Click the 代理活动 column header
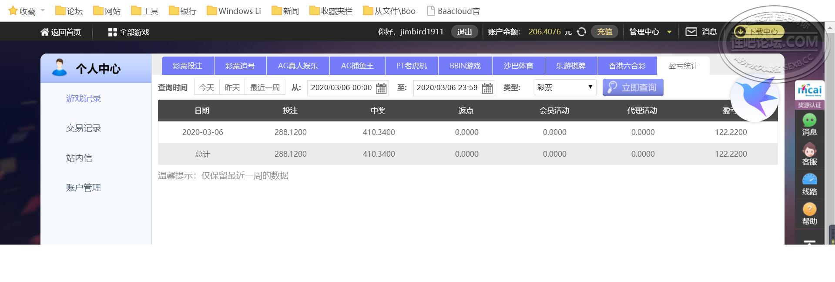 642,111
